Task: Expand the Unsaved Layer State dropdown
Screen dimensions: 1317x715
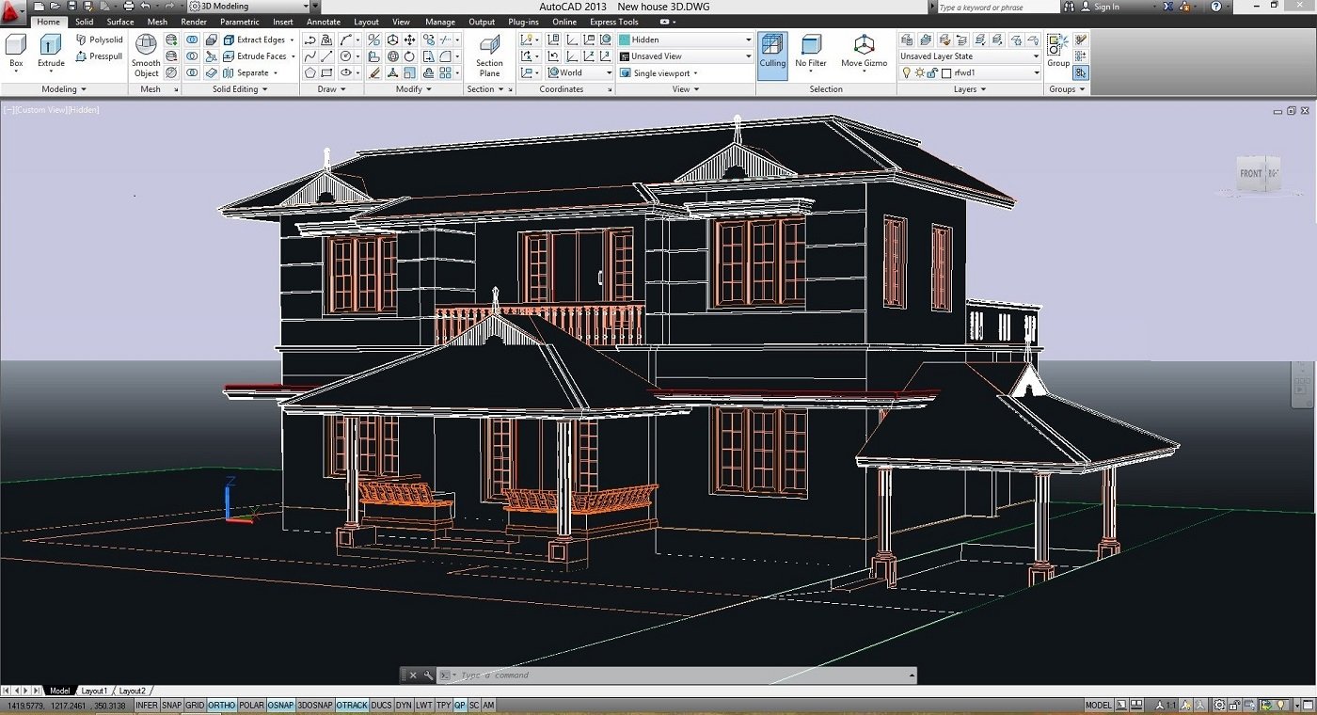Action: [969, 56]
